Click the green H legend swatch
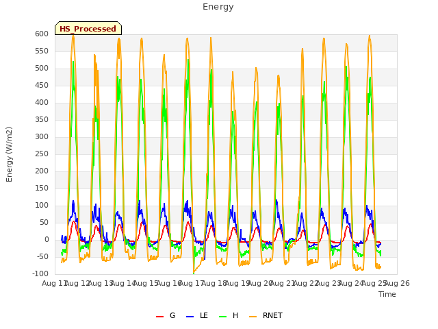Image resolution: width=438 pixels, height=329 pixels. pyautogui.click(x=222, y=317)
